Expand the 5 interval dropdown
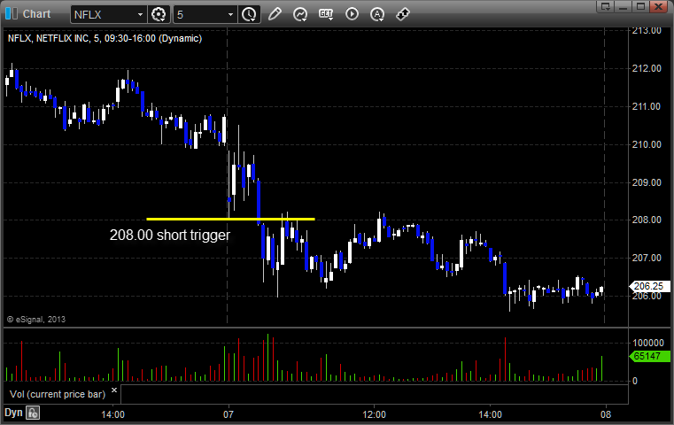 click(x=230, y=15)
